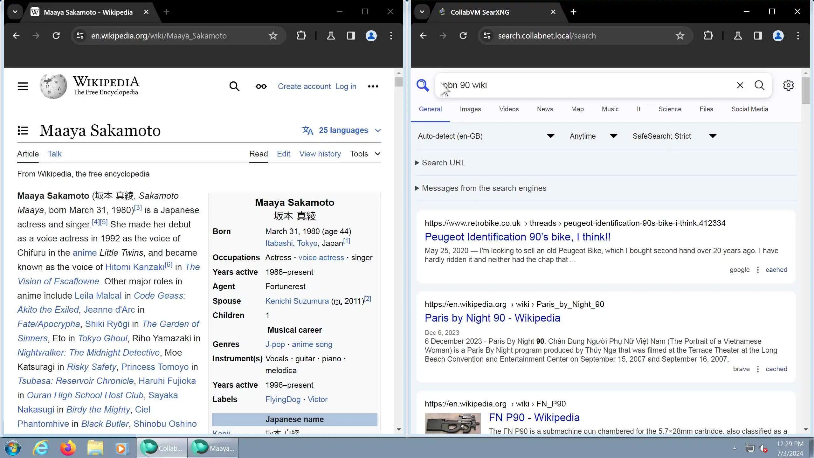The height and width of the screenshot is (458, 814).
Task: Open the Paris by Night 90 result
Action: (x=492, y=318)
